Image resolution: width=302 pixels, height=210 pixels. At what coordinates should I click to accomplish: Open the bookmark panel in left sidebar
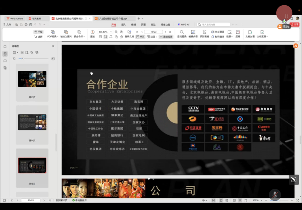click(5, 47)
